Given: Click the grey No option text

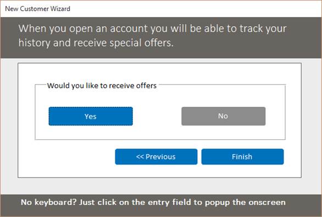Looking at the screenshot, I should [x=223, y=116].
